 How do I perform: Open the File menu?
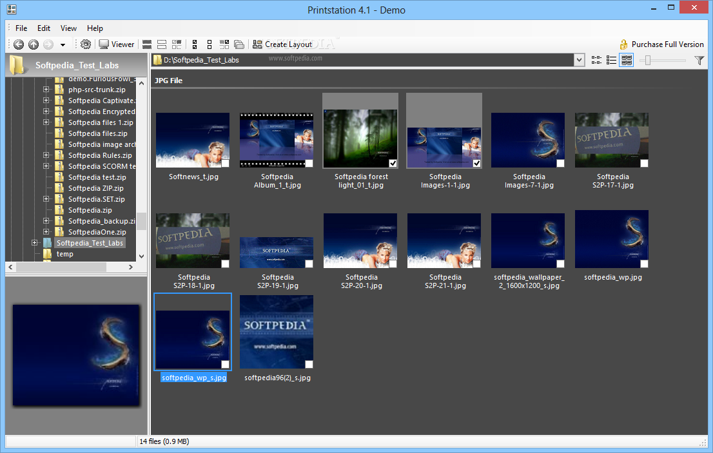(x=21, y=28)
